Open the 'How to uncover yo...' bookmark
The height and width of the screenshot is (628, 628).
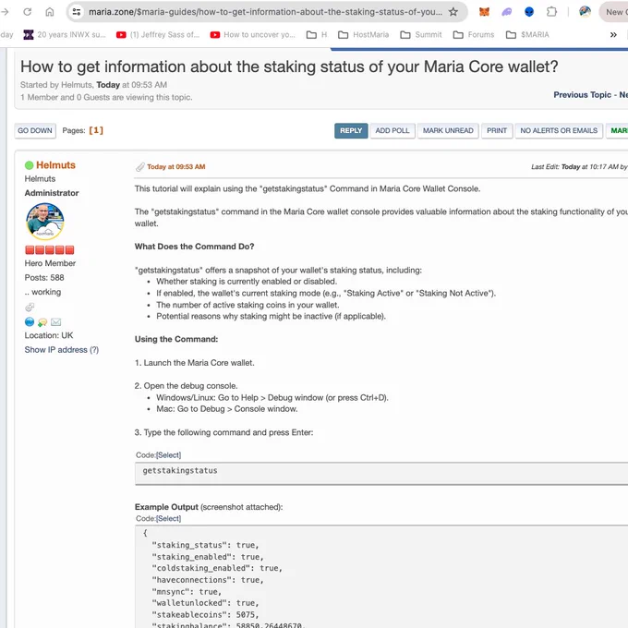coord(253,35)
